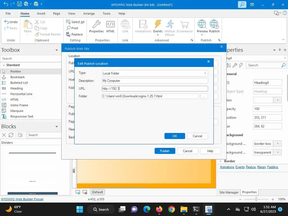288x216 pixels.
Task: Click the lightning icon in Properties panel
Action: point(241,65)
